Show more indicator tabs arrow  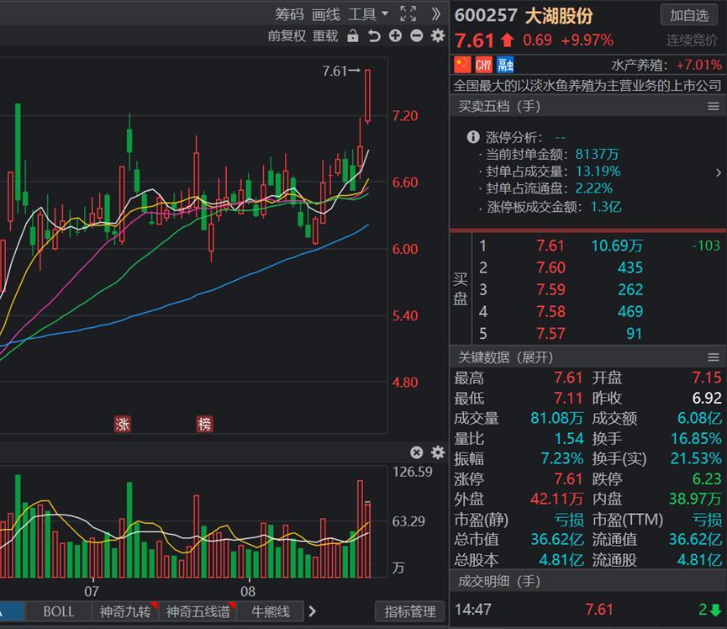(x=312, y=611)
